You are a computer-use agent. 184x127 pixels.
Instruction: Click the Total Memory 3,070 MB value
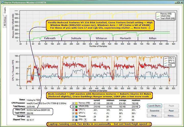click(31, 107)
